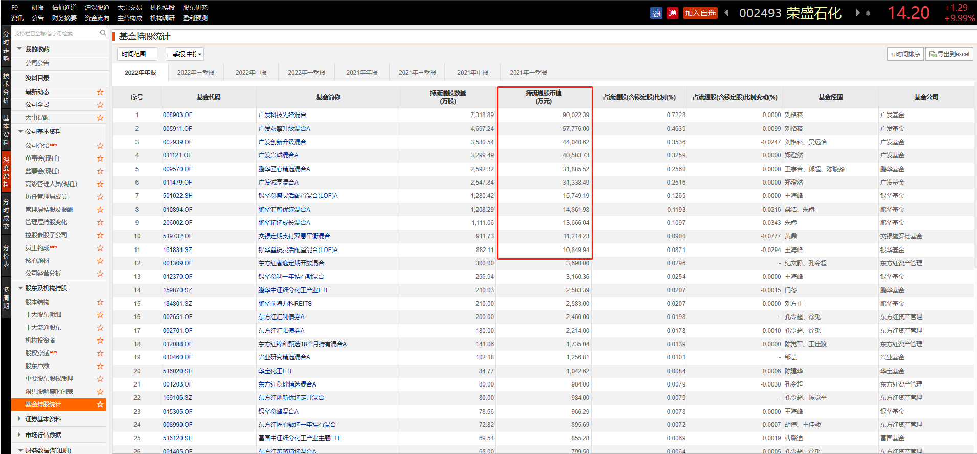The width and height of the screenshot is (977, 454).
Task: Toggle favorite star for 最新动态
Action: pos(100,92)
